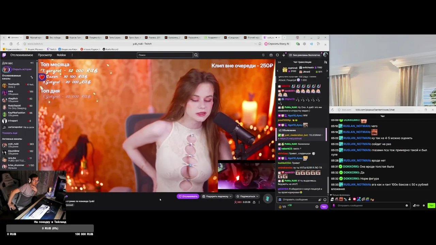This screenshot has width=436, height=245.
Task: Open the Отслеживаемое tab in Twitch header
Action: [x=21, y=55]
